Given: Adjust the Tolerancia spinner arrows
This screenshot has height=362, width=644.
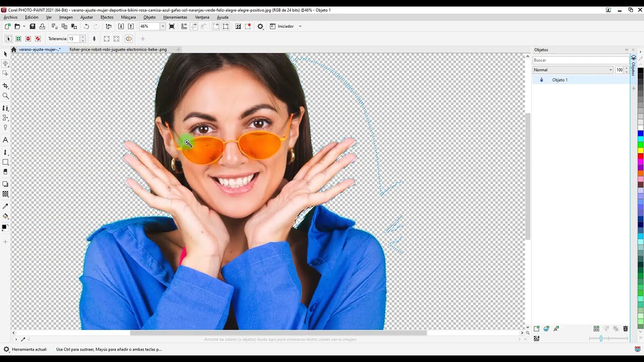Looking at the screenshot, I should (x=83, y=39).
